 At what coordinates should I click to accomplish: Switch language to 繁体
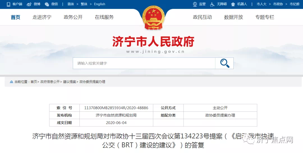(x=84, y=4)
